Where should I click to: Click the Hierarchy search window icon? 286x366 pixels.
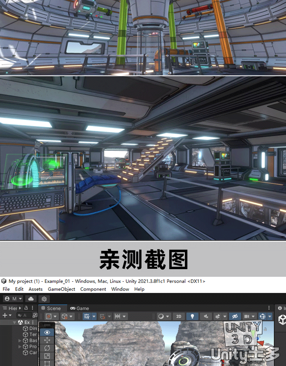[x=35, y=315]
